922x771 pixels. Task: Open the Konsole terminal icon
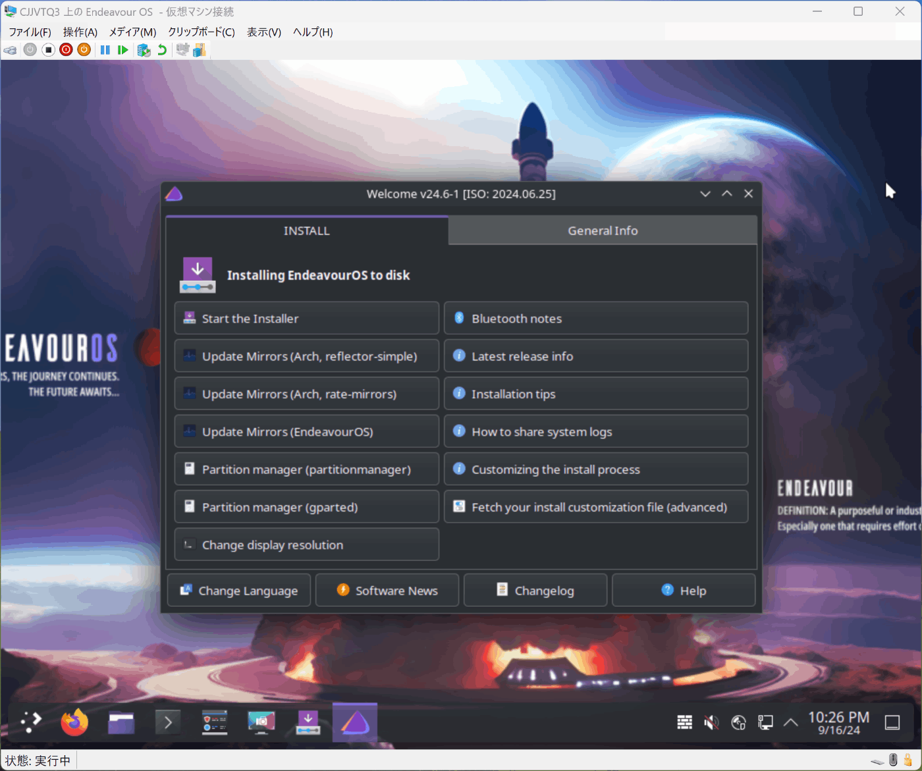click(x=168, y=723)
